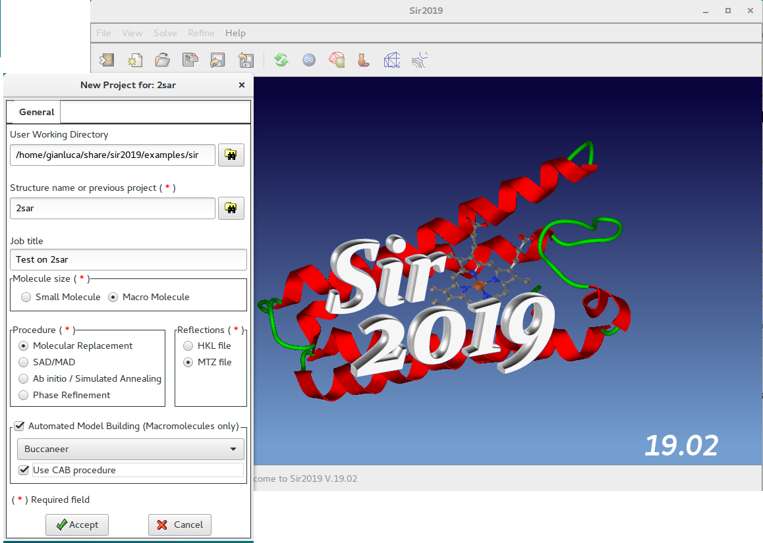Click the floppy disk with back arrow icon
This screenshot has width=763, height=543.
pyautogui.click(x=246, y=60)
